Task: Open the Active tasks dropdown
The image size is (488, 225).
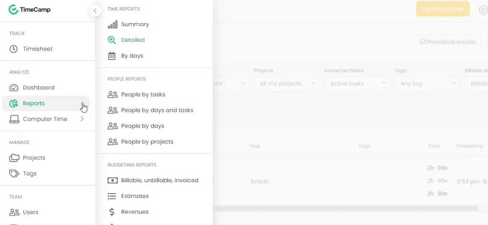Action: [357, 84]
